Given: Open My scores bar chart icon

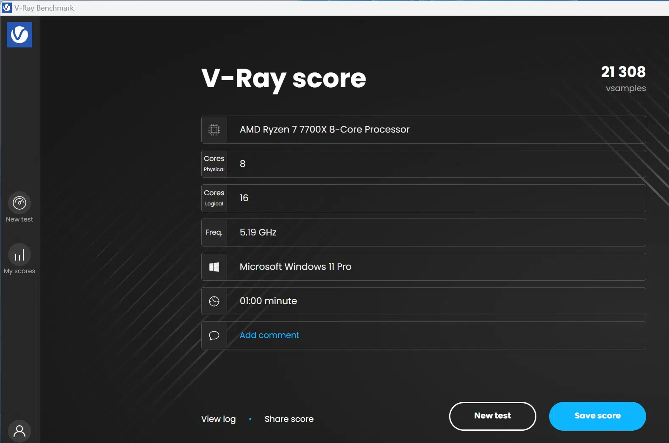Looking at the screenshot, I should (19, 255).
